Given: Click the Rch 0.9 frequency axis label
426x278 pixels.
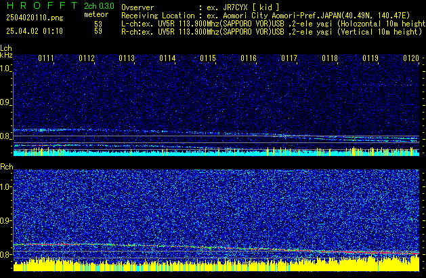Looking at the screenshot, I should pos(5,220).
